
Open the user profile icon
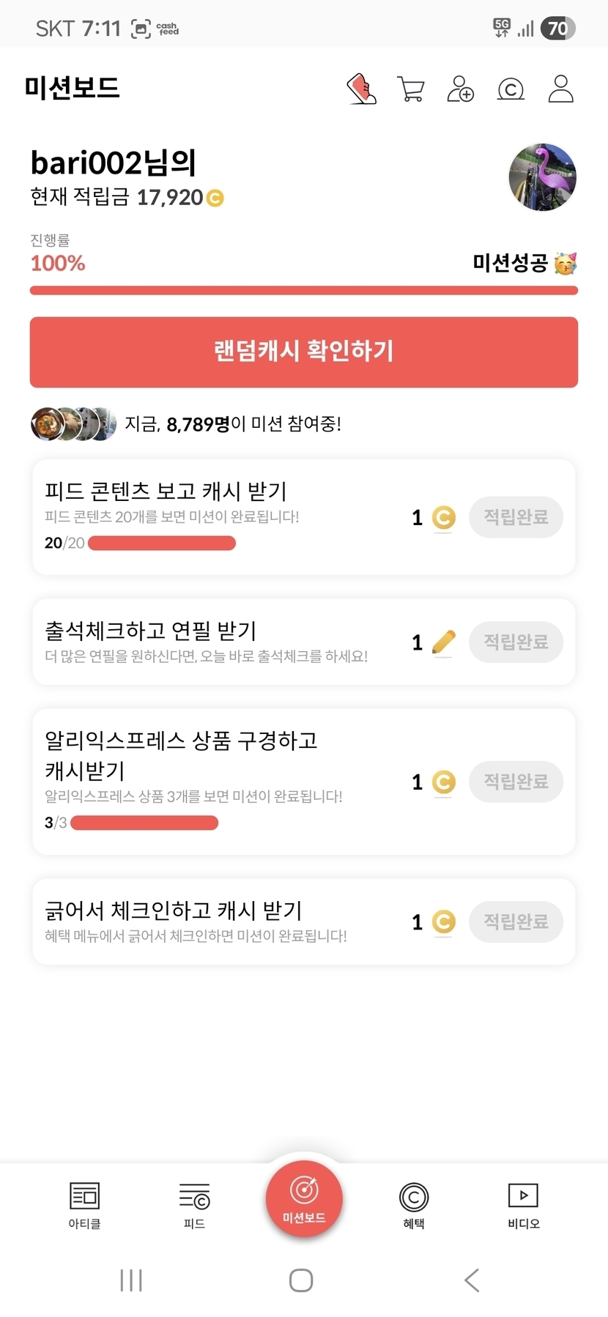click(x=560, y=89)
